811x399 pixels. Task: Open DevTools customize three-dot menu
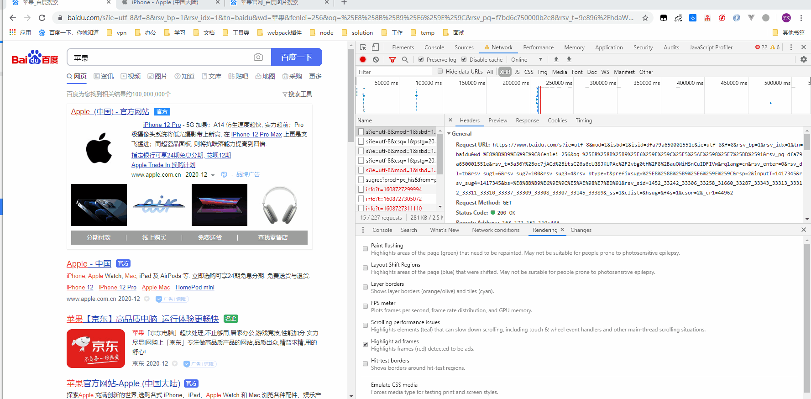[791, 47]
